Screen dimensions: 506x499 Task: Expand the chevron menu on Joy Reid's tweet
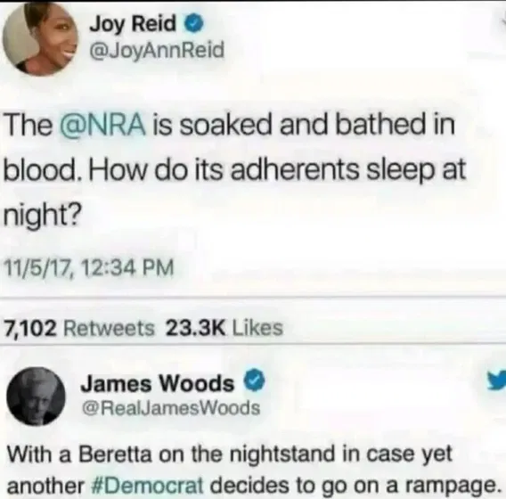502,22
